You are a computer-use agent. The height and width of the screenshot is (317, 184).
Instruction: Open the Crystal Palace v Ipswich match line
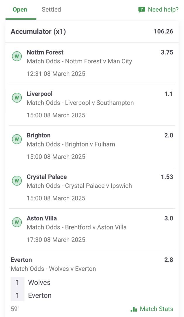coord(79,186)
